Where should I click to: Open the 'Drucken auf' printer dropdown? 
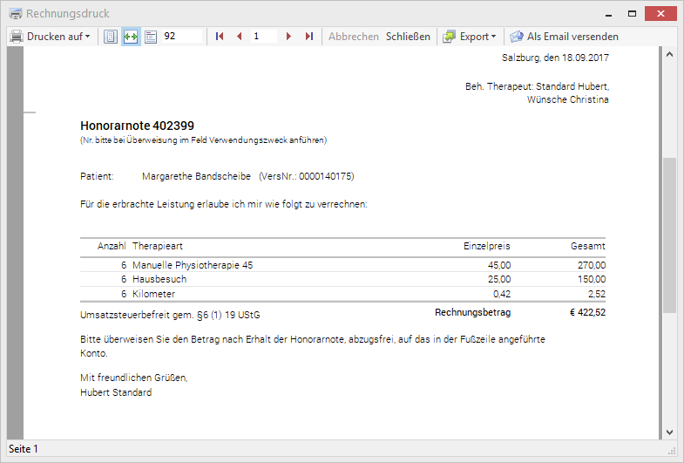[x=58, y=37]
